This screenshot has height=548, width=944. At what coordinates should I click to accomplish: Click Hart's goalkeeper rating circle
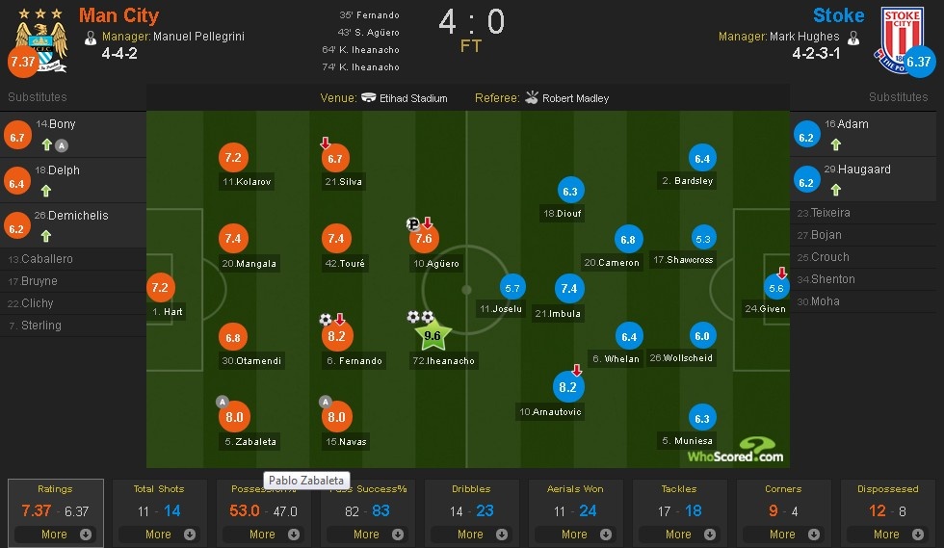(x=162, y=287)
